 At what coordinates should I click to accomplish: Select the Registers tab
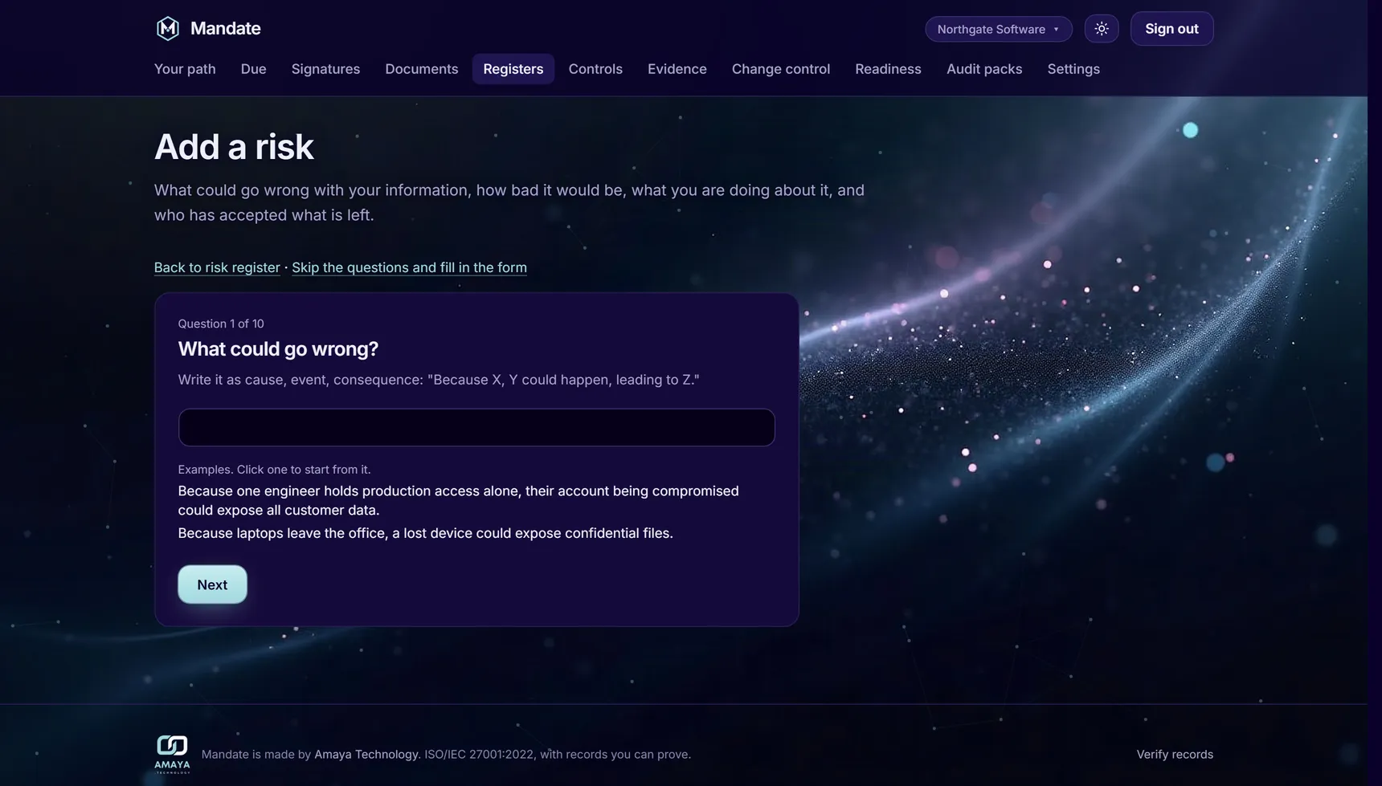point(513,69)
